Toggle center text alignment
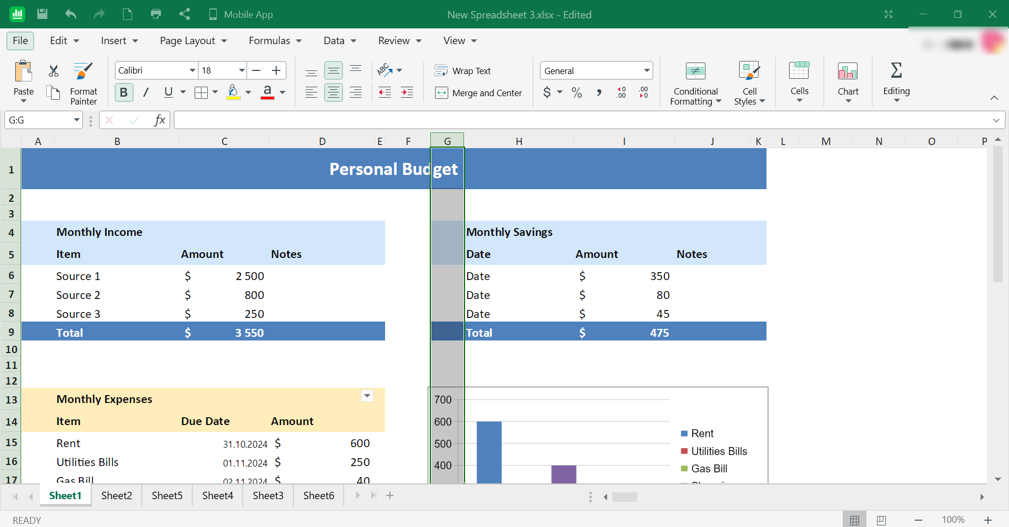The image size is (1009, 527). pyautogui.click(x=334, y=92)
